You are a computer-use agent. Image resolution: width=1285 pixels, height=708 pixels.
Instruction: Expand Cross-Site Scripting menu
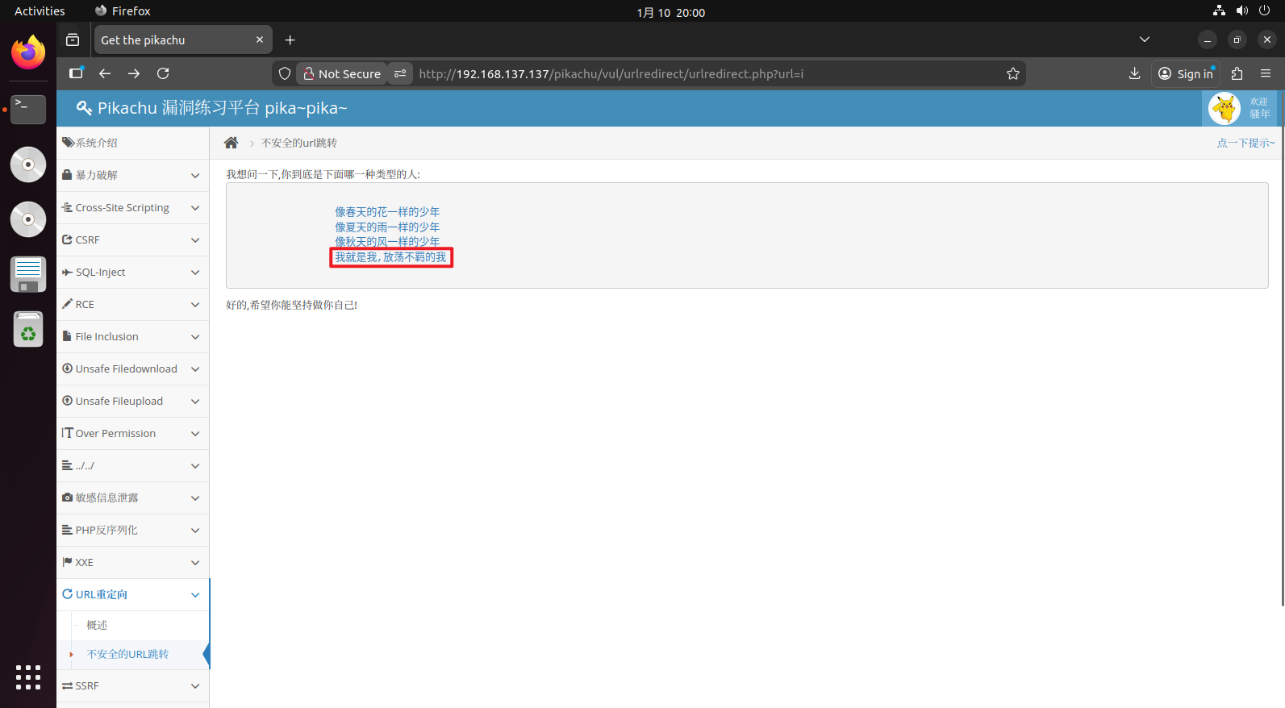tap(133, 207)
